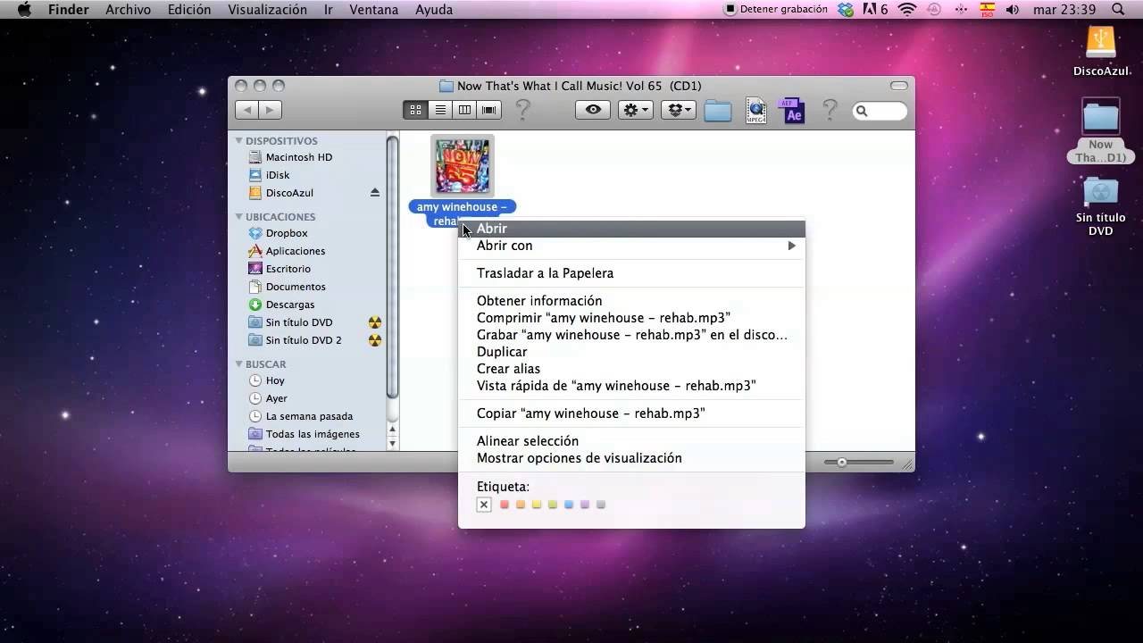Image resolution: width=1143 pixels, height=643 pixels.
Task: Clear the label with the X box
Action: [x=484, y=505]
